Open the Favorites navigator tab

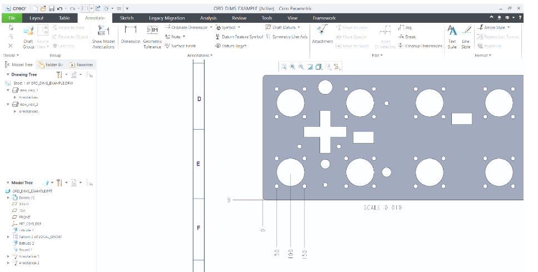[x=81, y=65]
